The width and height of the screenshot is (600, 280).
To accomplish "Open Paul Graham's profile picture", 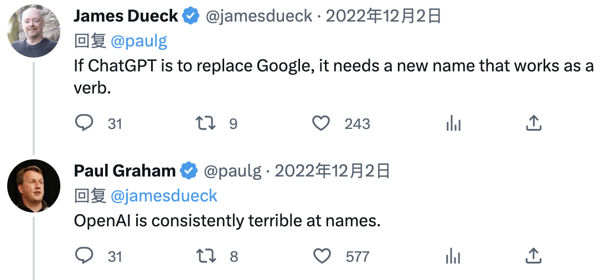I will pos(34,186).
